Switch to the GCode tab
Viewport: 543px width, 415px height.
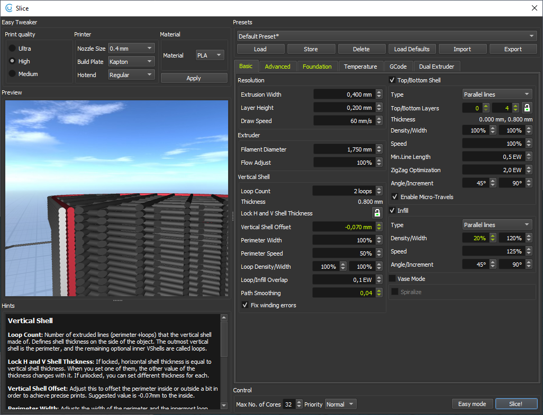tap(398, 67)
